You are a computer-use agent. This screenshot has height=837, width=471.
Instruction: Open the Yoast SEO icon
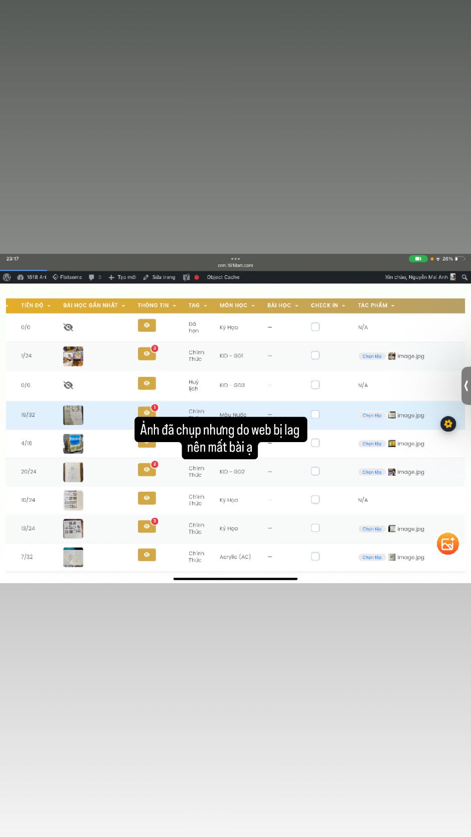[x=187, y=277]
